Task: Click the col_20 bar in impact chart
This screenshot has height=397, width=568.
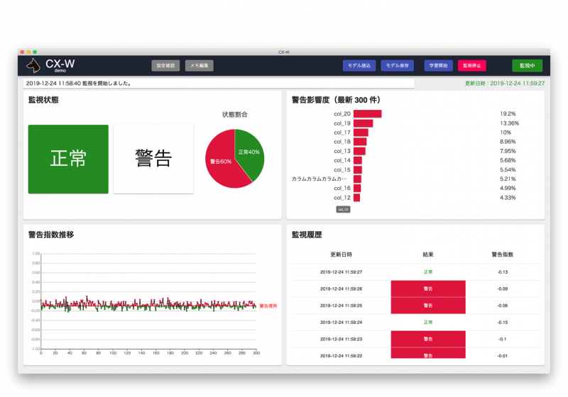Action: click(367, 114)
